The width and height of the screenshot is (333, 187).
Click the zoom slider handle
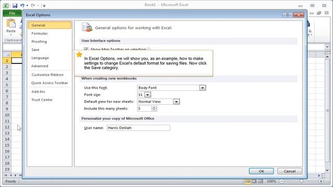(301, 181)
